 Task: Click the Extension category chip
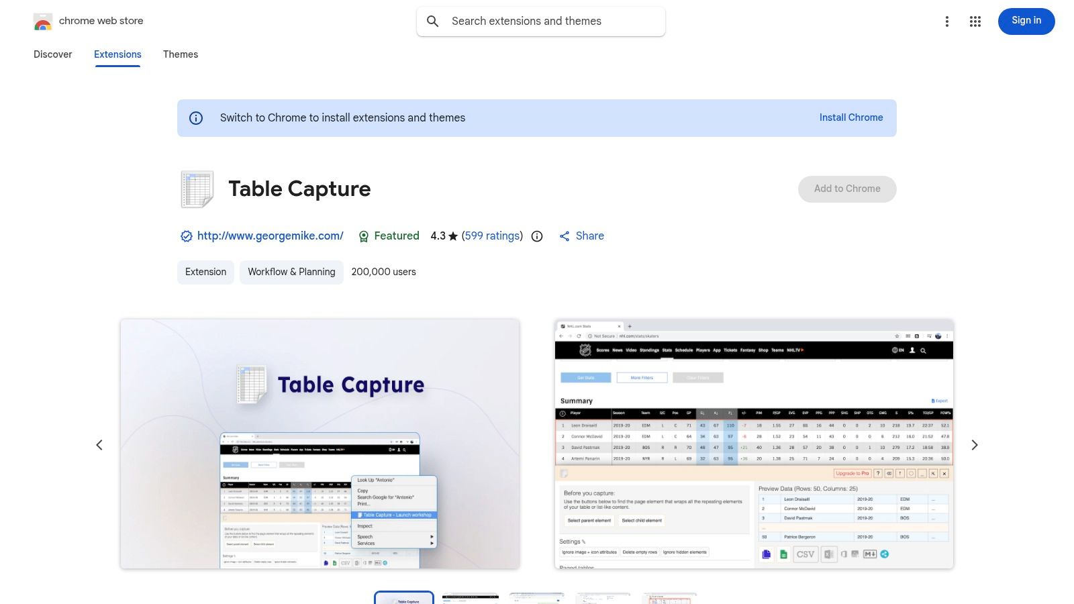pyautogui.click(x=205, y=272)
